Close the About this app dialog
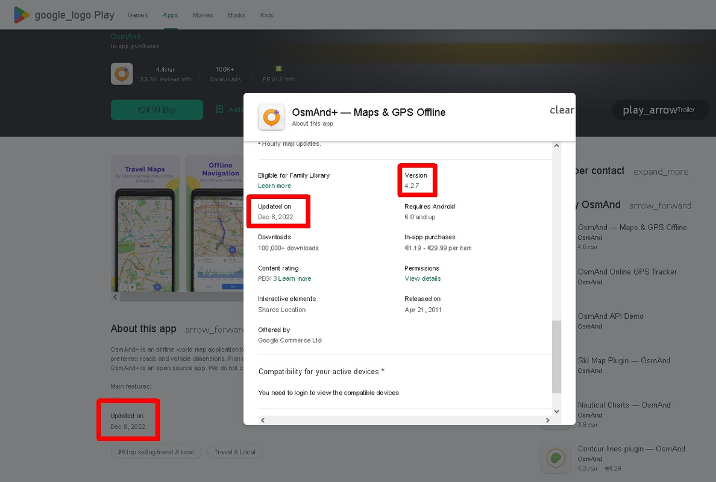 (x=562, y=110)
